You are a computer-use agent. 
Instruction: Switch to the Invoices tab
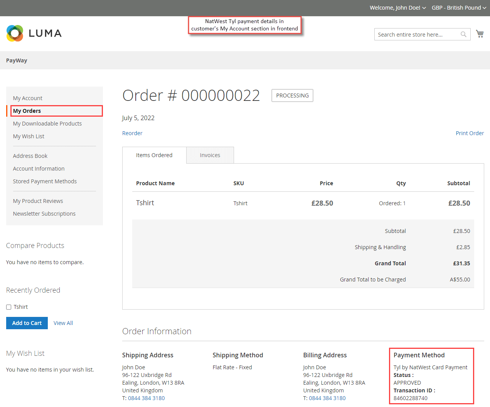click(210, 155)
